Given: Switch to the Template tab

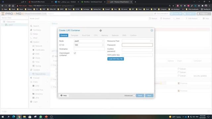Looking at the screenshot, I should tap(75, 35).
